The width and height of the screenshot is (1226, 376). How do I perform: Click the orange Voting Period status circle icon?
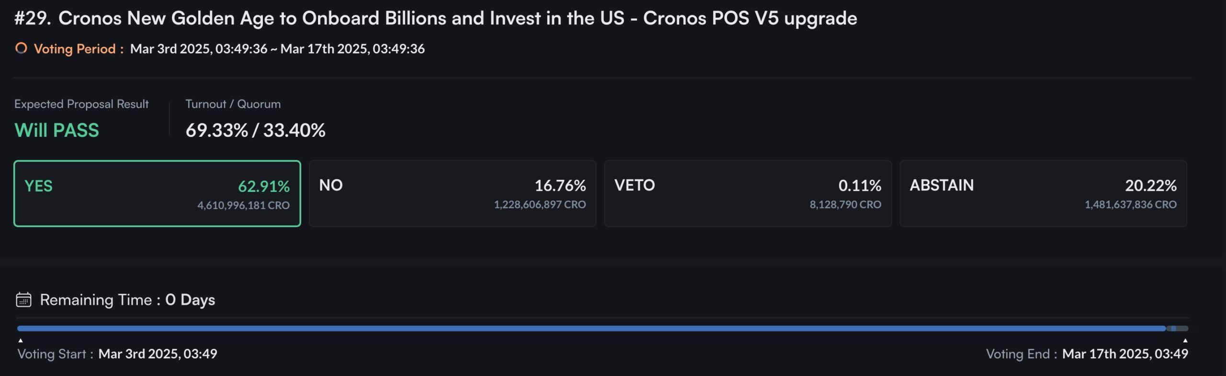[21, 48]
